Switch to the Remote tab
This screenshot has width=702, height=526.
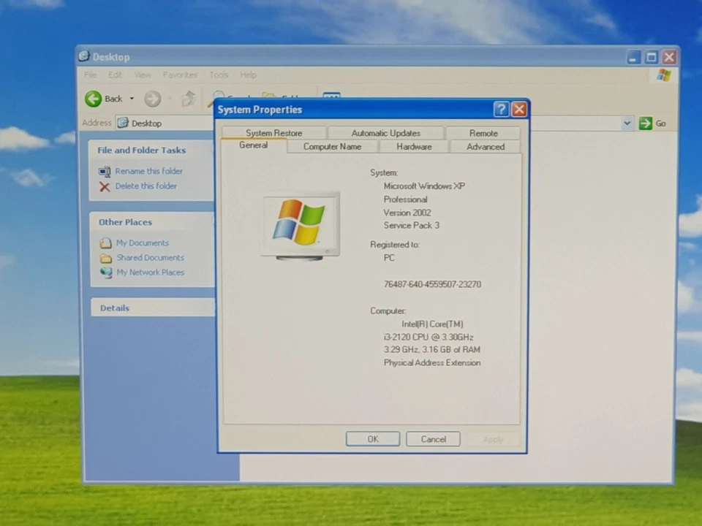coord(483,133)
